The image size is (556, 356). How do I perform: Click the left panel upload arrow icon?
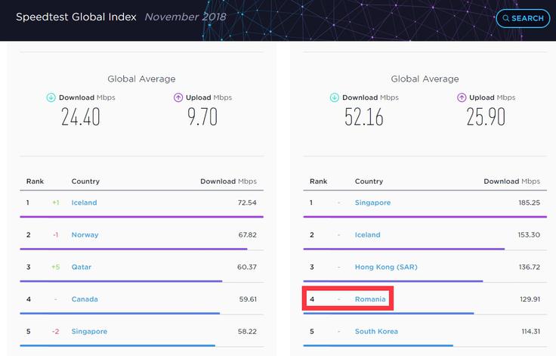pyautogui.click(x=178, y=98)
